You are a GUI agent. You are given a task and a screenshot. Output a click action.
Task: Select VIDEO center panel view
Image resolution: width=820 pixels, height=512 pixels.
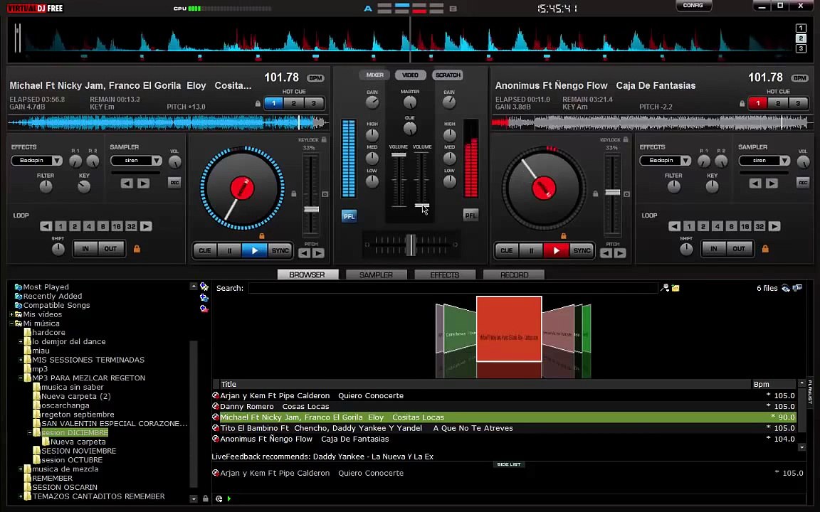click(x=410, y=75)
